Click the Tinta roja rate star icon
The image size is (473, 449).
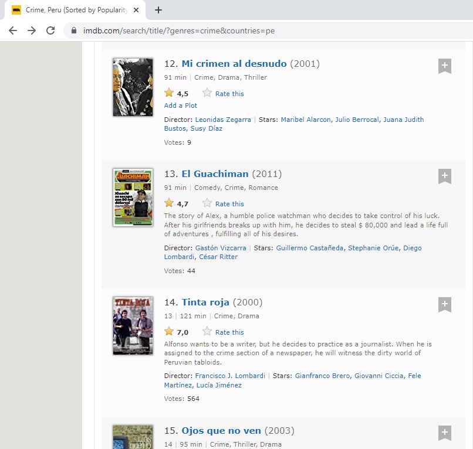[x=207, y=332]
